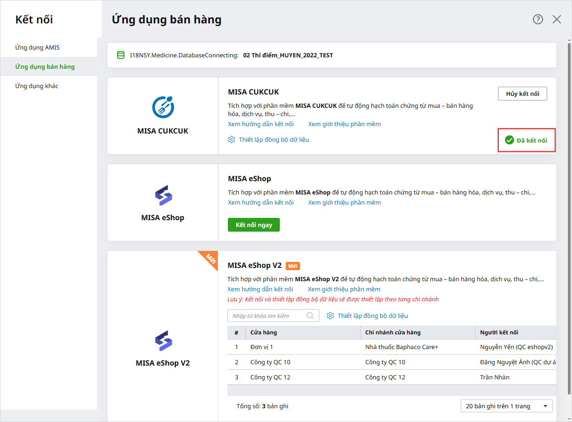572x422 pixels.
Task: Open eShop V2 Thiết lập đồng bộ dữ liệu
Action: [372, 316]
